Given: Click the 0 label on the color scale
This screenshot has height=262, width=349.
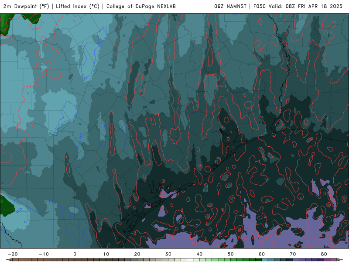Looking at the screenshot, I should 75,254.
